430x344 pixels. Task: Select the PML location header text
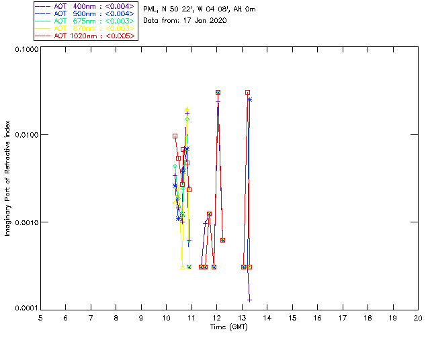(x=200, y=9)
